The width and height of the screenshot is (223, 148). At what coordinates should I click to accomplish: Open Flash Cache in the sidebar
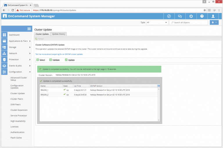point(16,138)
